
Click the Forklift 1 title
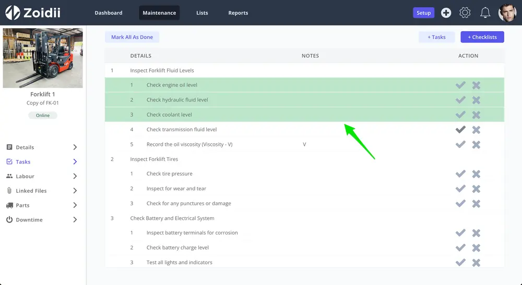point(43,94)
